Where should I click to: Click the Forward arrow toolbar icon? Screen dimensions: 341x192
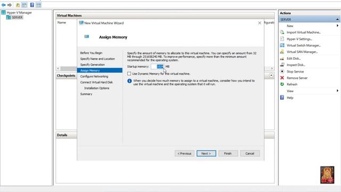(10, 5)
